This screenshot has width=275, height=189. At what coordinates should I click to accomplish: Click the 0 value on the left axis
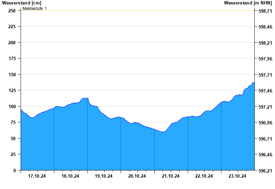pos(14,170)
